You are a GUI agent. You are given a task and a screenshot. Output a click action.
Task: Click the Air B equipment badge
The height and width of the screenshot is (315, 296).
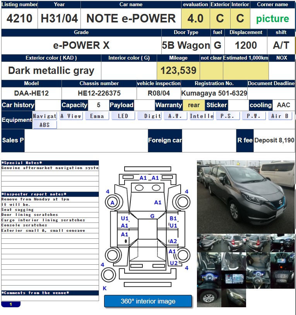point(280,116)
